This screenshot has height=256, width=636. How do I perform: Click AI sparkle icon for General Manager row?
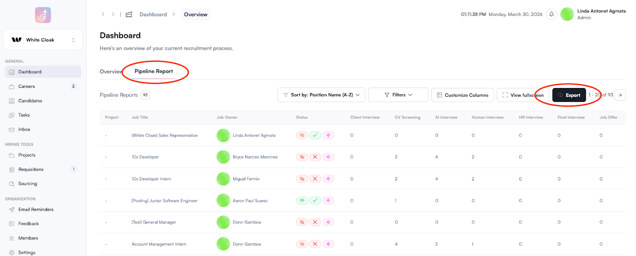coord(328,222)
